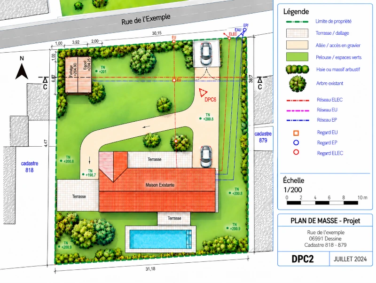This screenshot has width=376, height=283.
Task: Click the Limite de propriété green dashed line sample
Action: pyautogui.click(x=297, y=22)
